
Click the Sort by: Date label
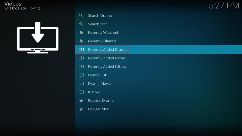click(15, 8)
